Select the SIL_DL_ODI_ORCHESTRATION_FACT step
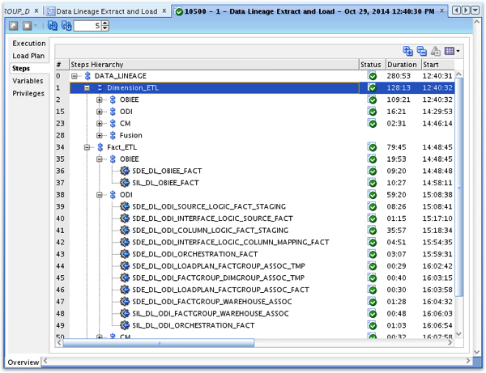 [x=193, y=325]
